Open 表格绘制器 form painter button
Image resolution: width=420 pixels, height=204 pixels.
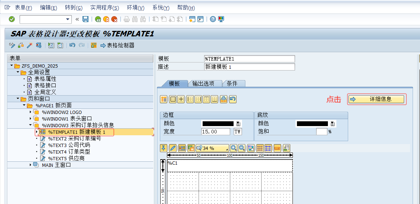point(118,46)
